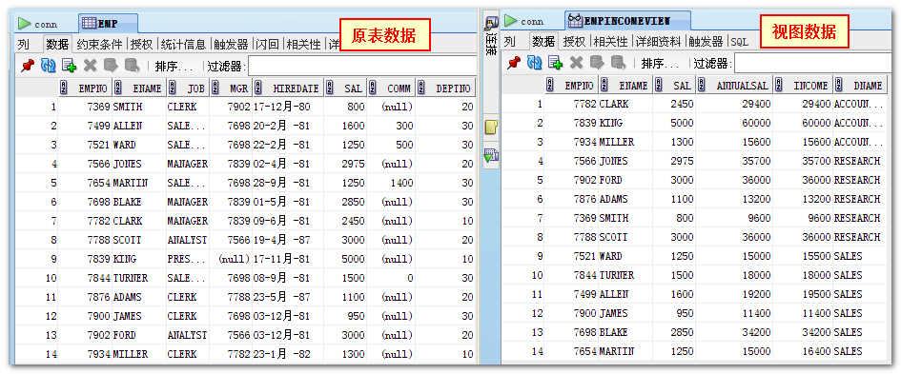901x374 pixels.
Task: Click 排序... button in EMP table toolbar
Action: [x=174, y=66]
